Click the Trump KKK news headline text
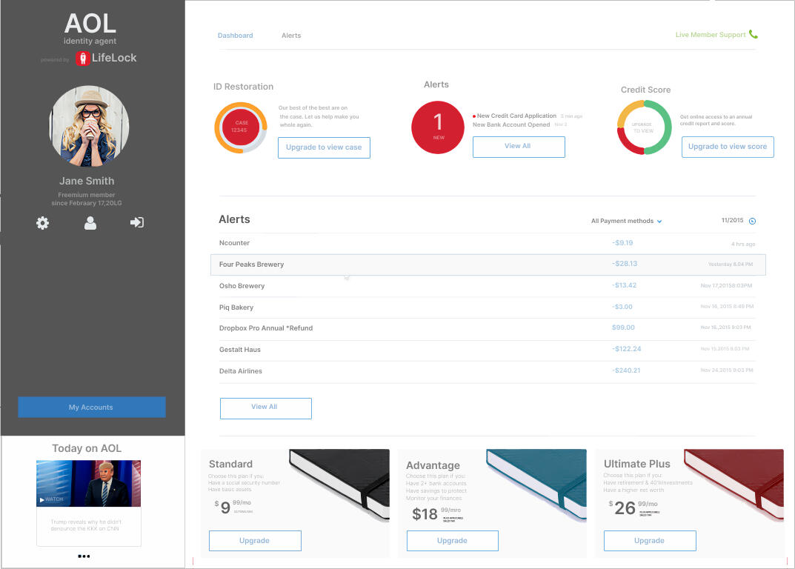Screen dimensions: 795x569 click(x=86, y=525)
